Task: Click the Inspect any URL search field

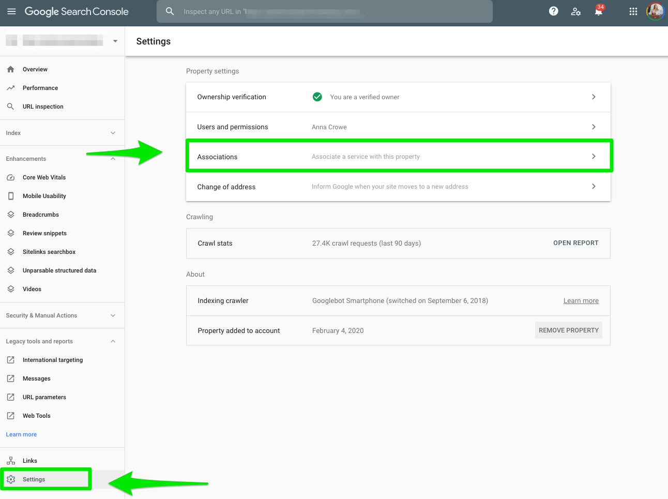Action: (x=325, y=11)
